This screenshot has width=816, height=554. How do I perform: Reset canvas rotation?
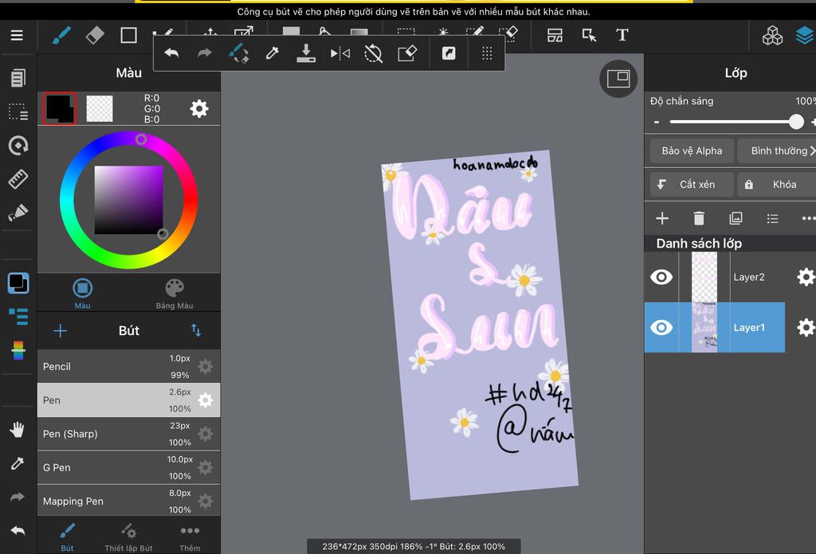pyautogui.click(x=373, y=53)
